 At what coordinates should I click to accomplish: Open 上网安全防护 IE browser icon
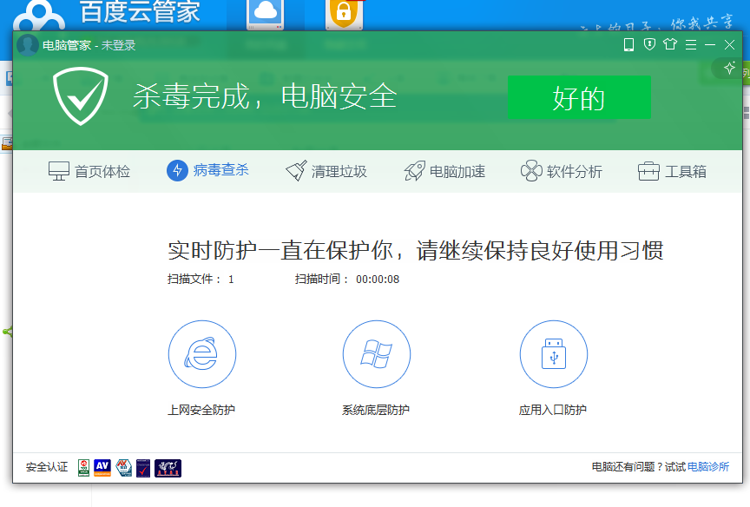202,354
